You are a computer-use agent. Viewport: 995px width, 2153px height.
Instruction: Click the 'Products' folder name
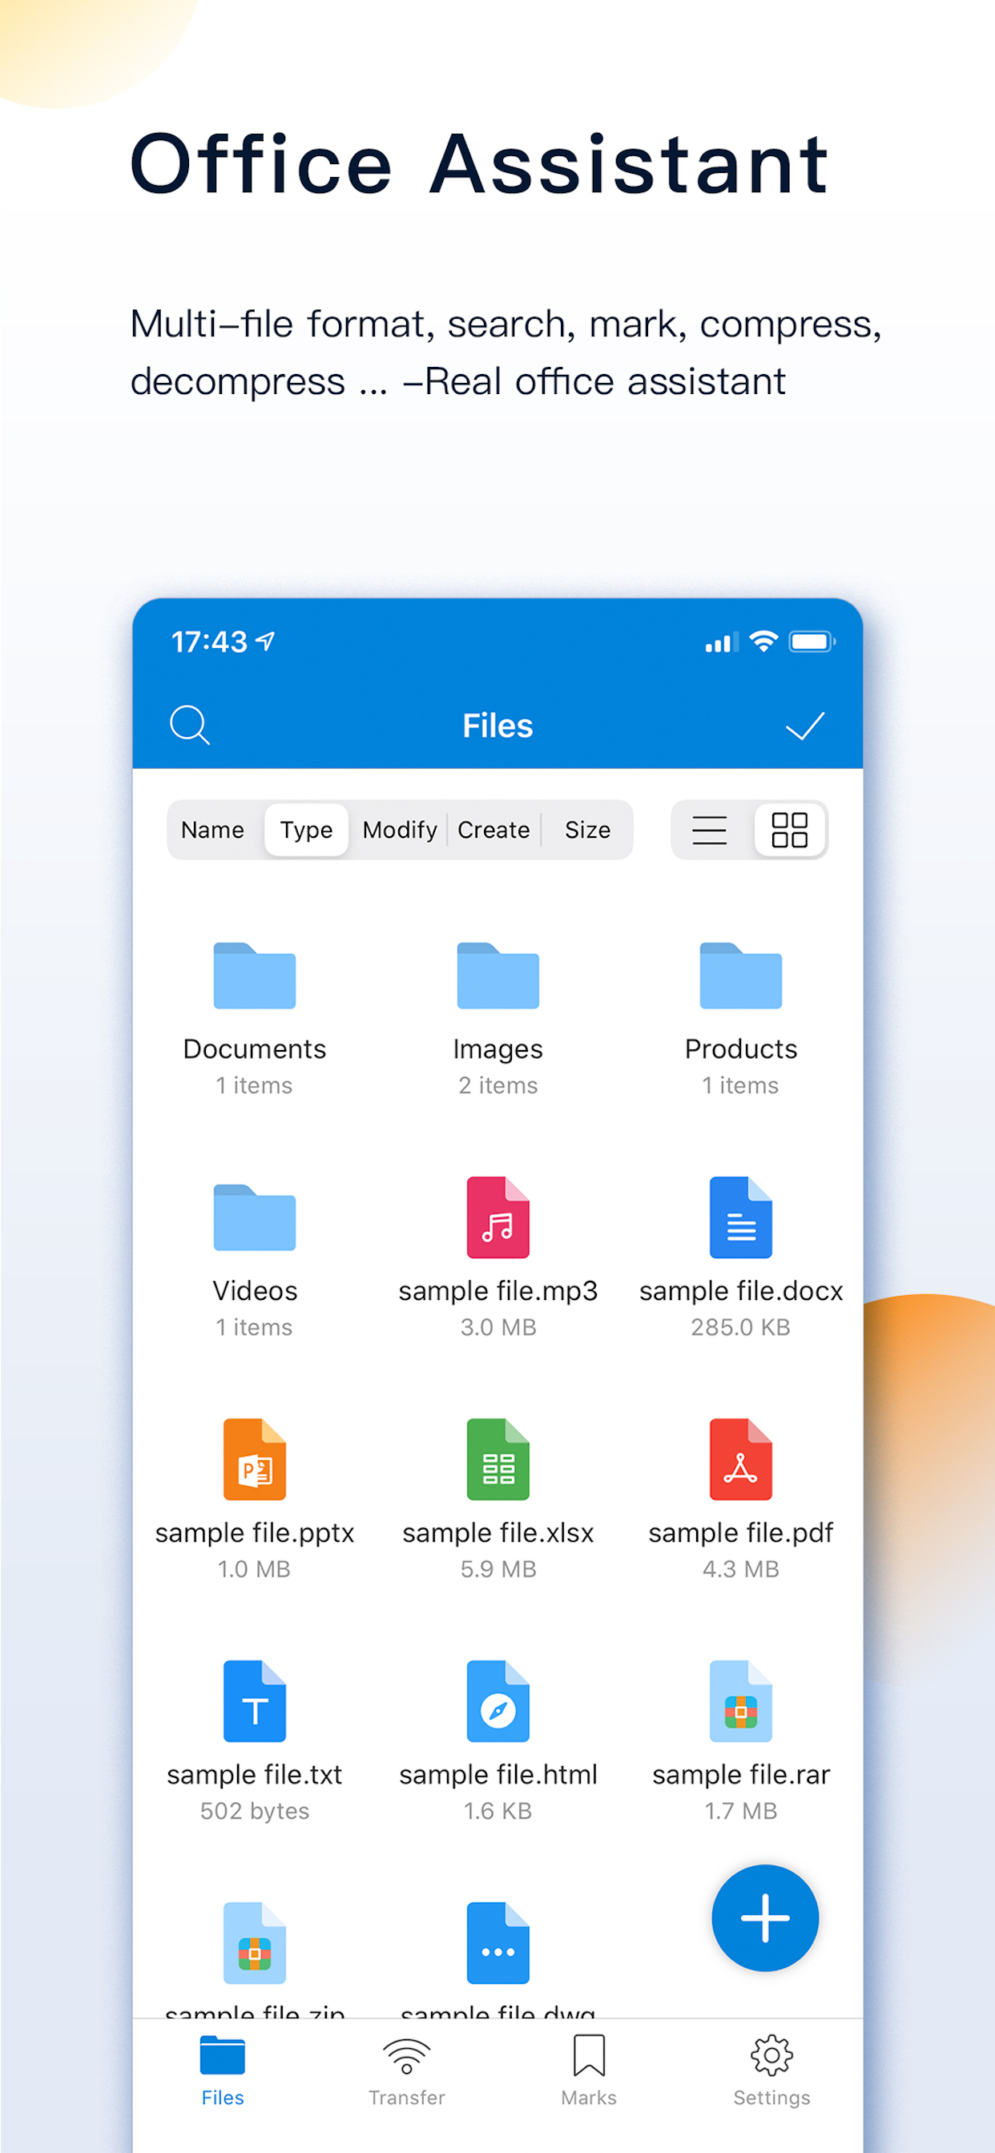tap(741, 1048)
